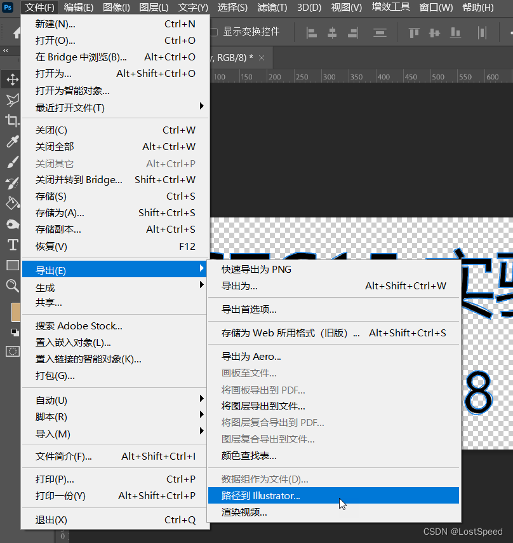The image size is (513, 543).
Task: Choose 路径到 Illustrator... export option
Action: point(333,495)
